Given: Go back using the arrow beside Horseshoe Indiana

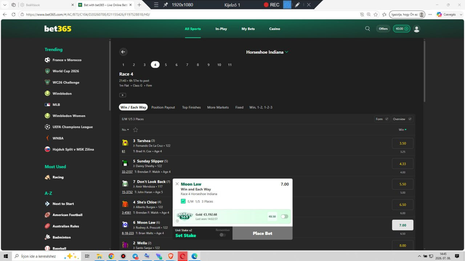Looking at the screenshot, I should pyautogui.click(x=123, y=52).
